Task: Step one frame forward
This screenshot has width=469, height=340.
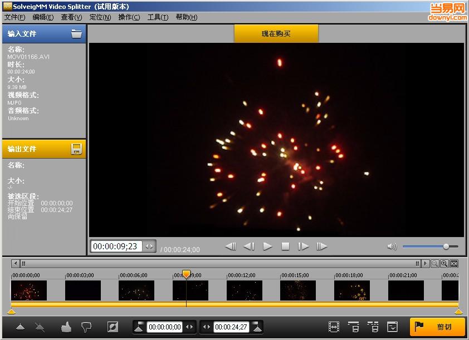Action: tap(303, 246)
